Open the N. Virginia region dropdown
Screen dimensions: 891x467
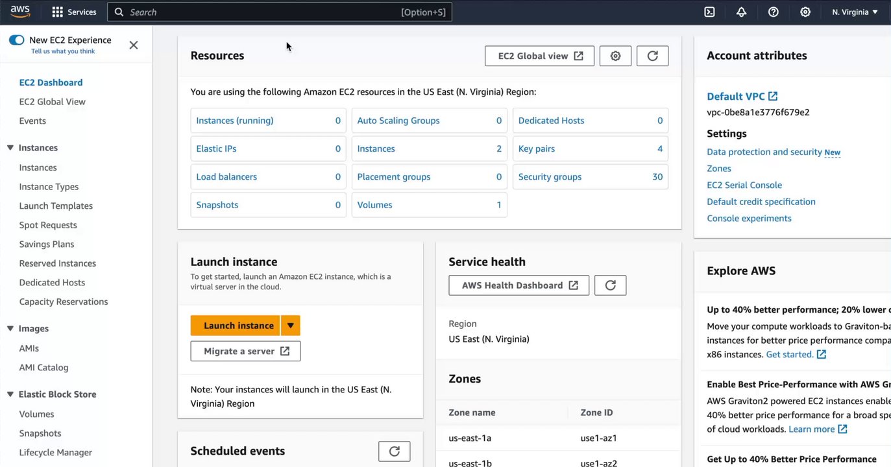coord(855,12)
